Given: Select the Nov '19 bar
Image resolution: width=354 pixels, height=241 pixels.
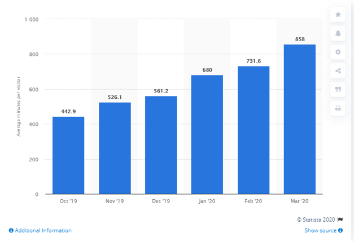Looking at the screenshot, I should (115, 148).
